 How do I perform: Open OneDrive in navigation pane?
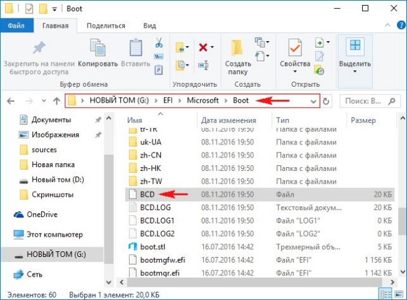(35, 215)
